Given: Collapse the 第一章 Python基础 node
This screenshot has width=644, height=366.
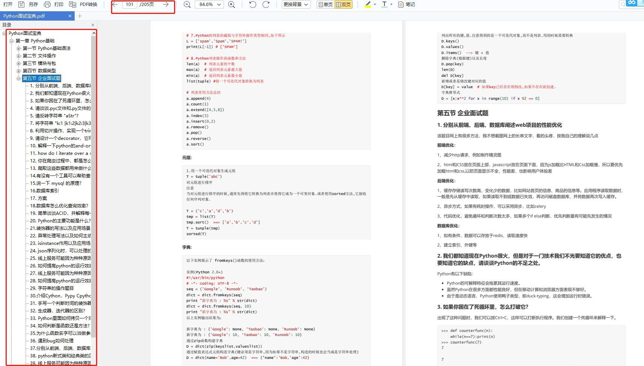Looking at the screenshot, I should [11, 41].
